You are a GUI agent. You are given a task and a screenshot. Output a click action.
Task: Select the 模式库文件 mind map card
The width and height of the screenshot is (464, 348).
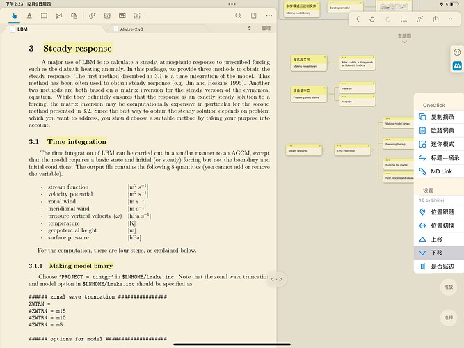(x=309, y=63)
